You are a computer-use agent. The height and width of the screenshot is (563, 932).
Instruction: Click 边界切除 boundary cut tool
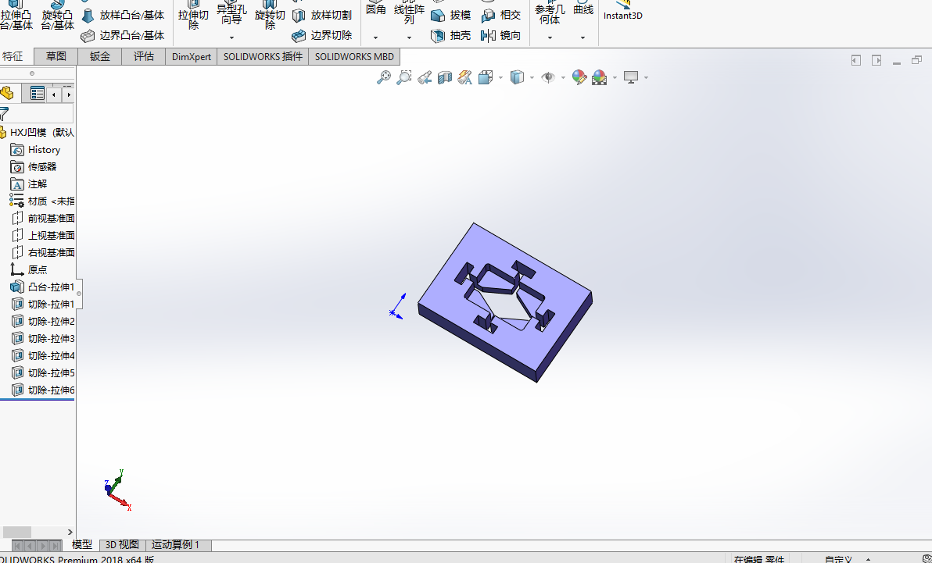(x=322, y=36)
